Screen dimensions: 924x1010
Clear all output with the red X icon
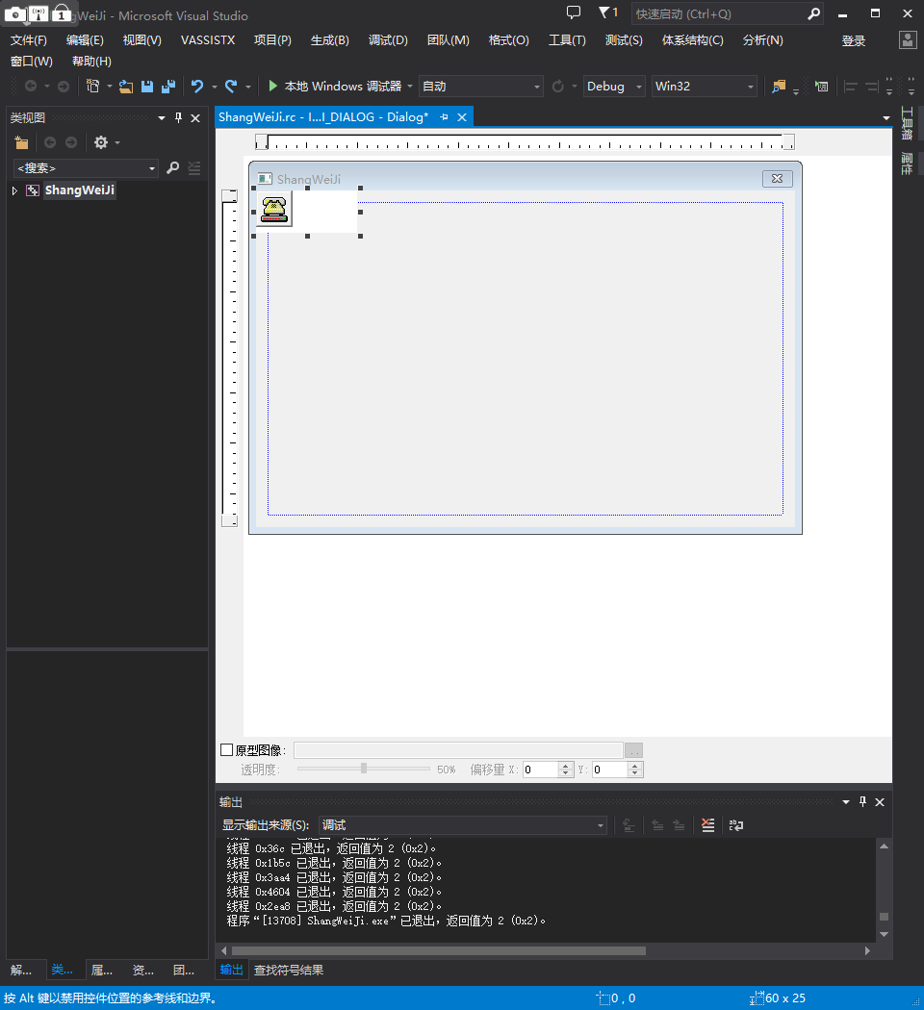pyautogui.click(x=708, y=825)
